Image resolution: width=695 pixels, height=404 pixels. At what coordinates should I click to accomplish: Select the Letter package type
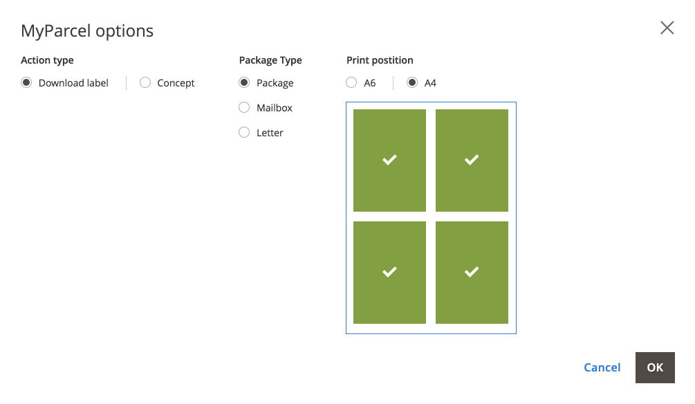244,133
